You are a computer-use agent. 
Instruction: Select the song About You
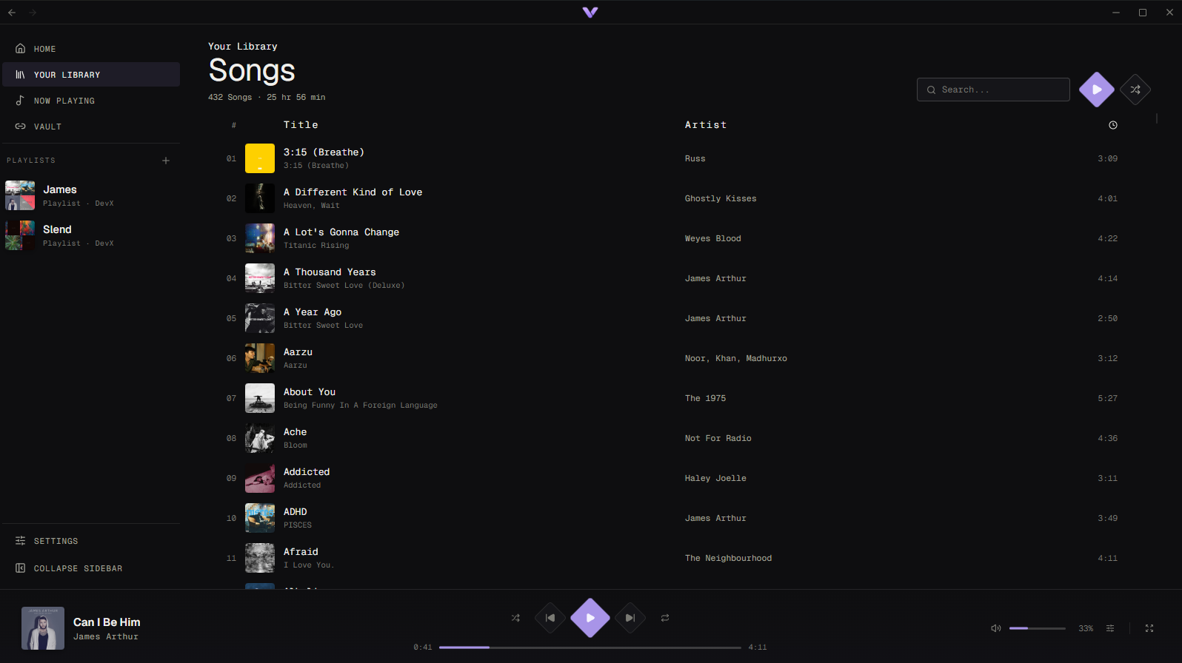click(672, 398)
